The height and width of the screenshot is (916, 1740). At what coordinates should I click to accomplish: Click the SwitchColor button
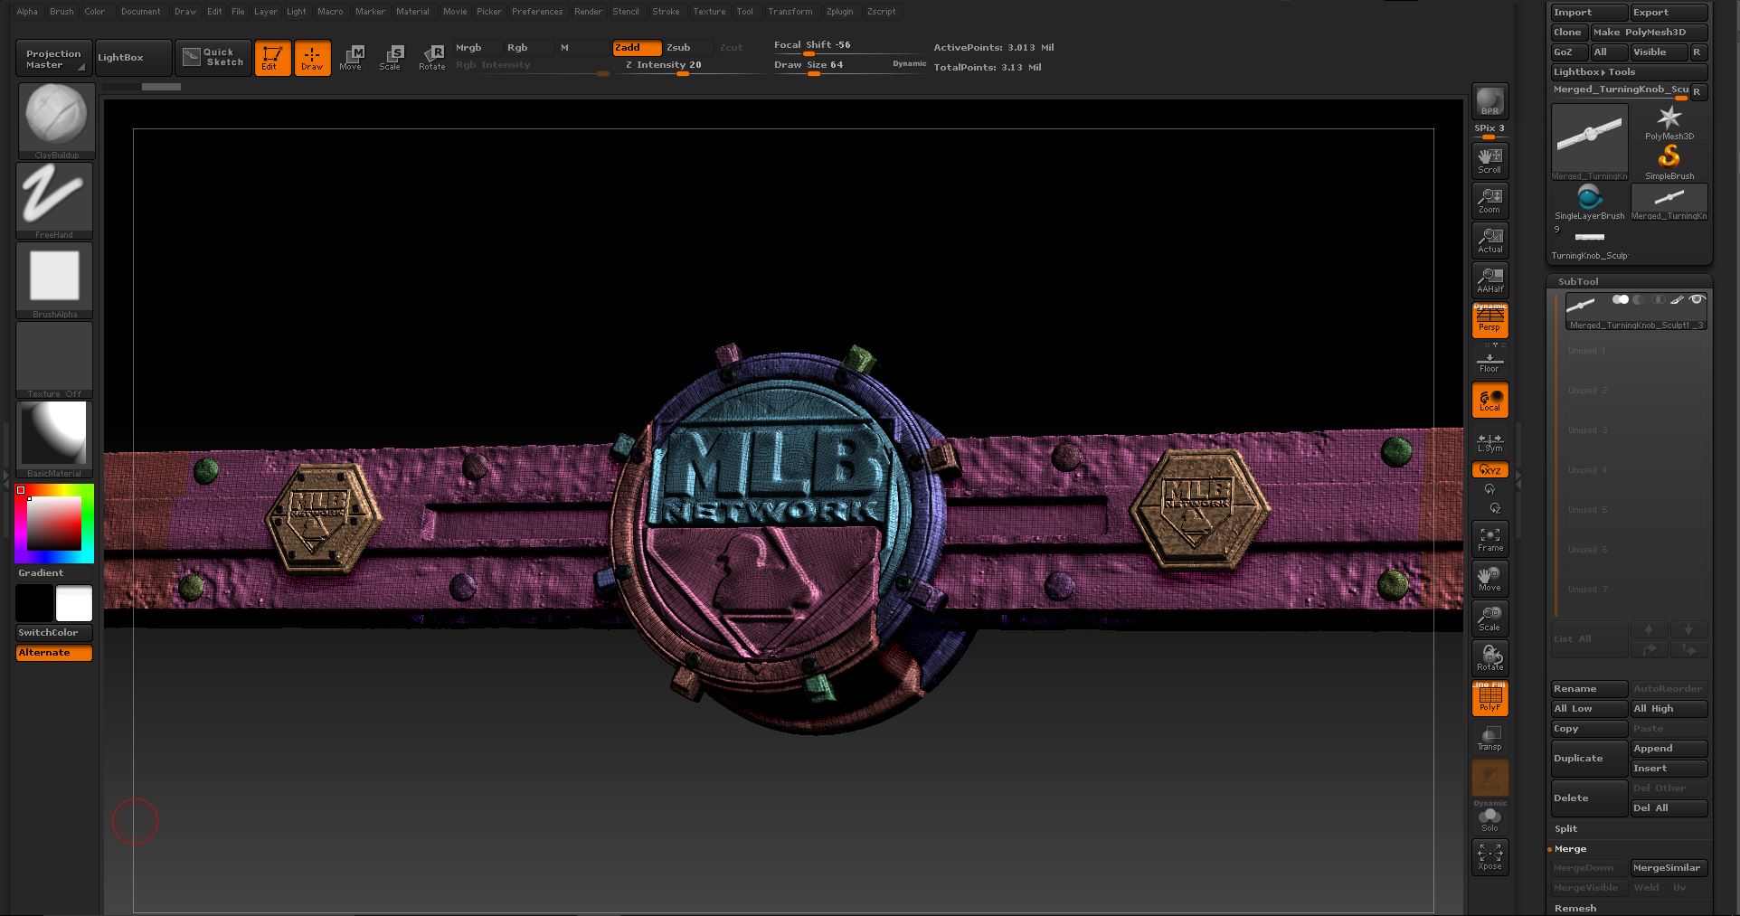(x=54, y=633)
